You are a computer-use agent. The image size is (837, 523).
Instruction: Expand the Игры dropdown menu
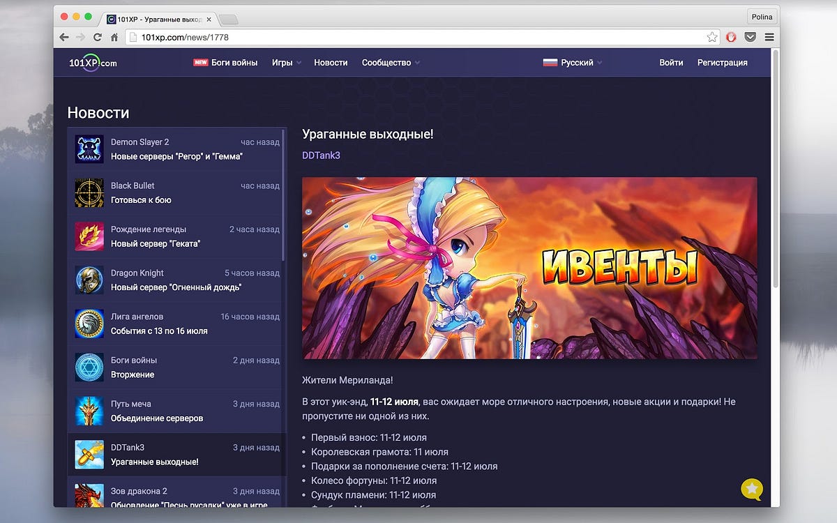pyautogui.click(x=287, y=63)
